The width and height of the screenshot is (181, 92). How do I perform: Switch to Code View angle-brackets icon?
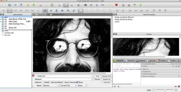pos(72,5)
